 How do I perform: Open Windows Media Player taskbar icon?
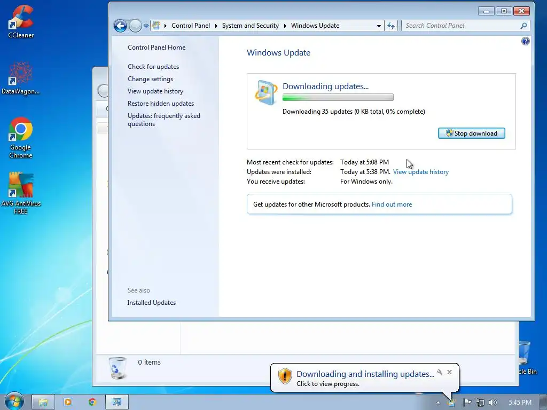[68, 403]
